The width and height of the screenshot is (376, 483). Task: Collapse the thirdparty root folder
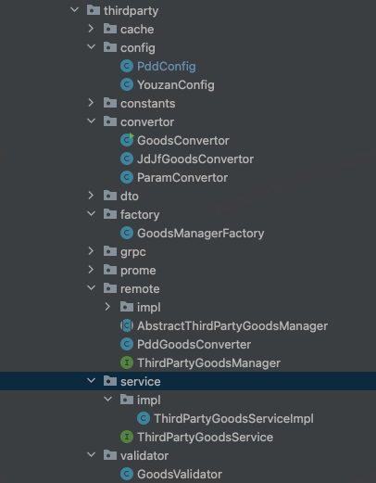click(x=74, y=10)
